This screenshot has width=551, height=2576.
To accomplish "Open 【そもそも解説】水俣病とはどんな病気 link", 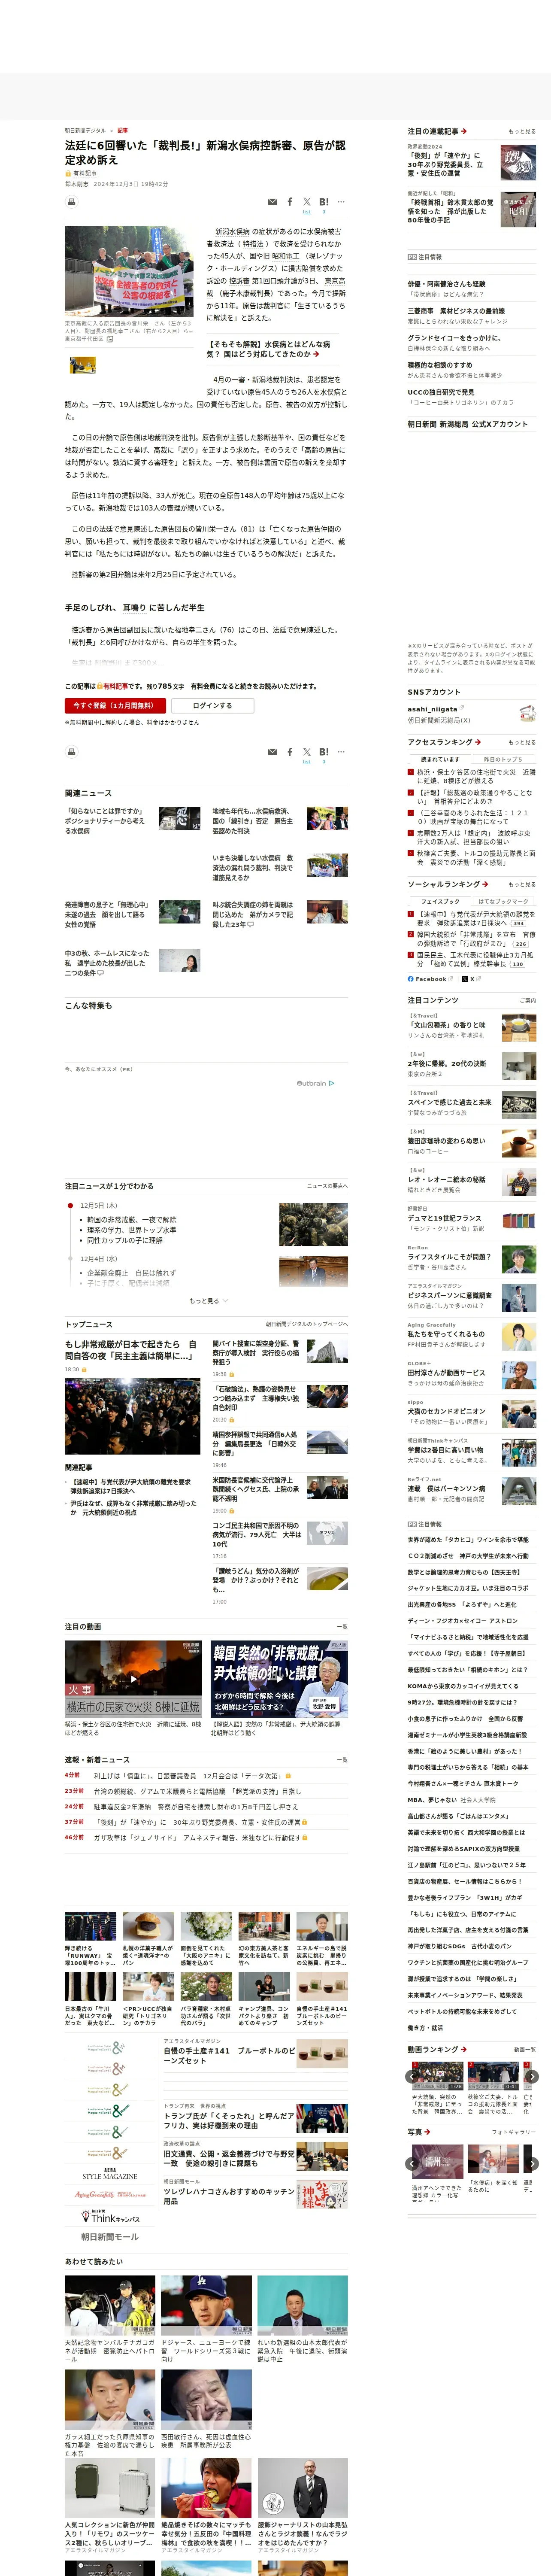I will tap(268, 349).
